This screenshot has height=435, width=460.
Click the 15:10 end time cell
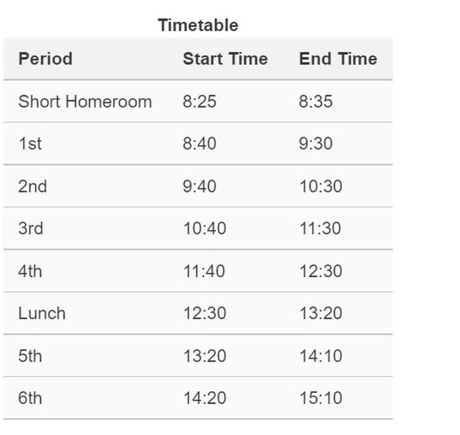[x=320, y=398]
